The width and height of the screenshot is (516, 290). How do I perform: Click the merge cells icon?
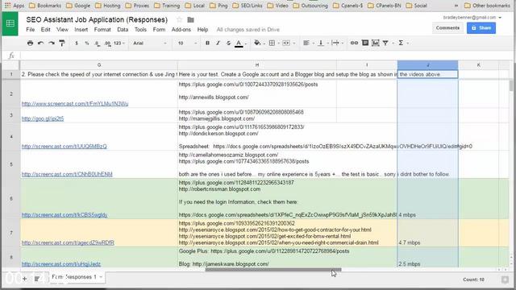coord(286,43)
